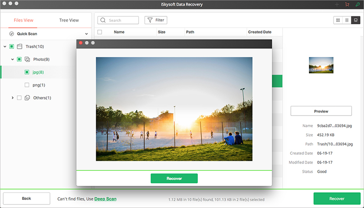Expand the Others(1) tree node
This screenshot has height=208, width=364.
[x=12, y=98]
